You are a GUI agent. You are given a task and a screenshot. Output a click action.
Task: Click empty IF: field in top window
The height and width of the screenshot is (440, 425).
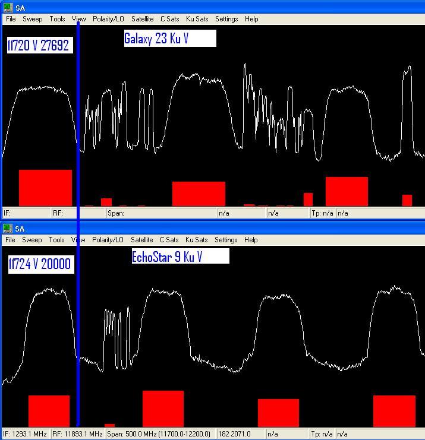tap(26, 213)
